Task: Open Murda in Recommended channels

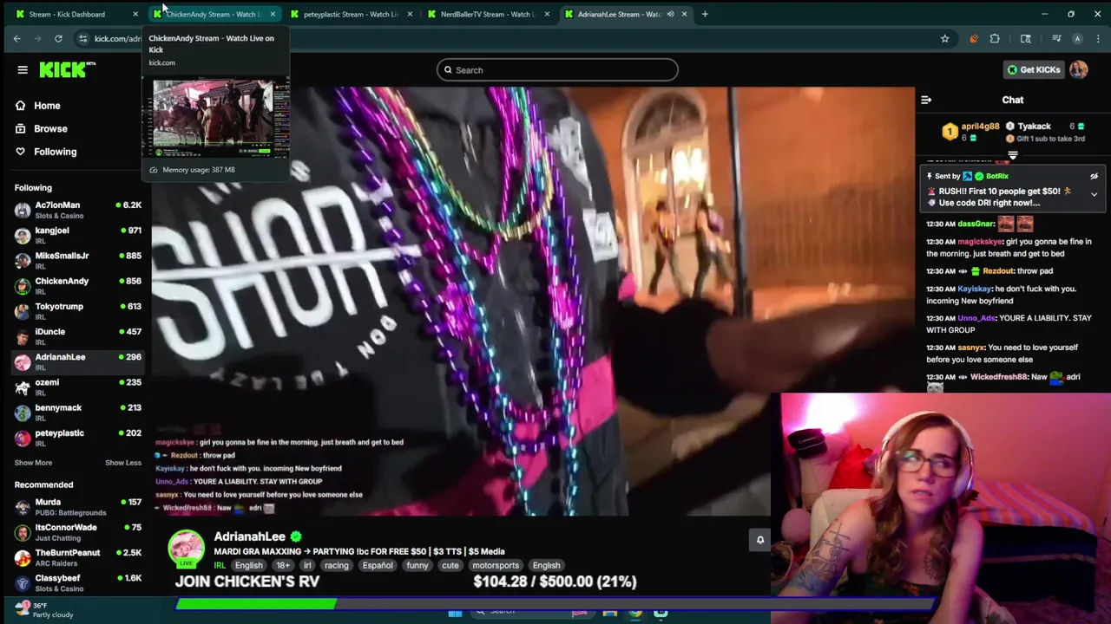Action: [77, 506]
